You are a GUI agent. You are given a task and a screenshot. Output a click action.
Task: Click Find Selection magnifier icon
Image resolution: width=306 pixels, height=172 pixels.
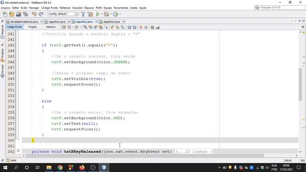(x=85, y=27)
